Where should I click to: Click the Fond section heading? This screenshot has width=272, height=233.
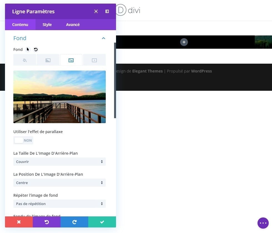pos(20,38)
